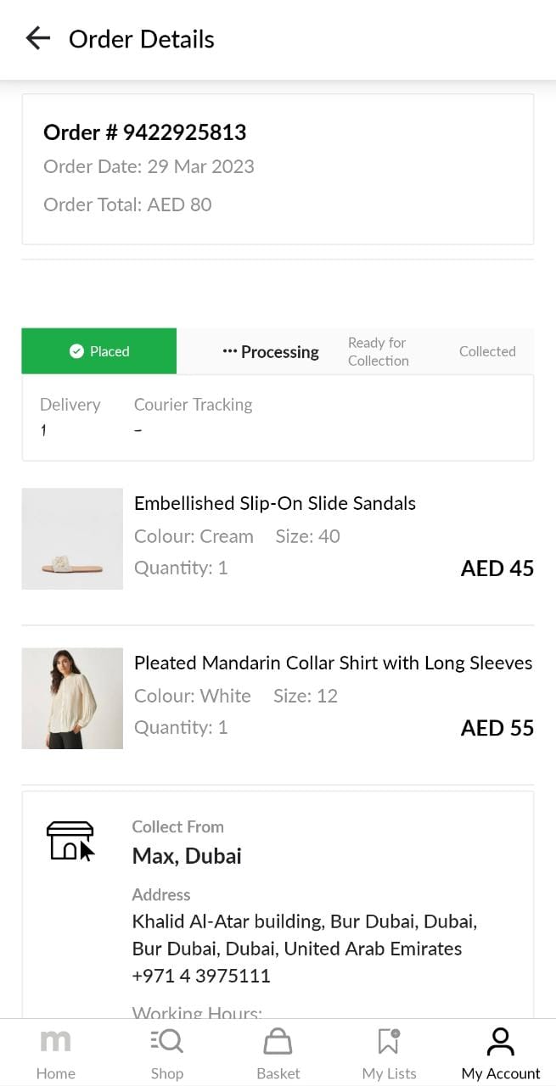Open the My Account person icon
The height and width of the screenshot is (1086, 556).
click(501, 1041)
